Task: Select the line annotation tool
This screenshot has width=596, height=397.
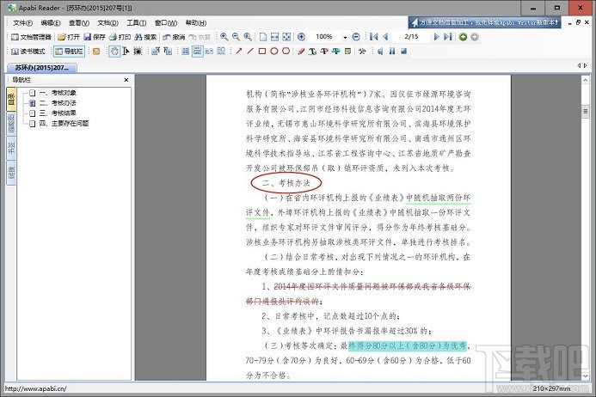Action: pyautogui.click(x=250, y=51)
